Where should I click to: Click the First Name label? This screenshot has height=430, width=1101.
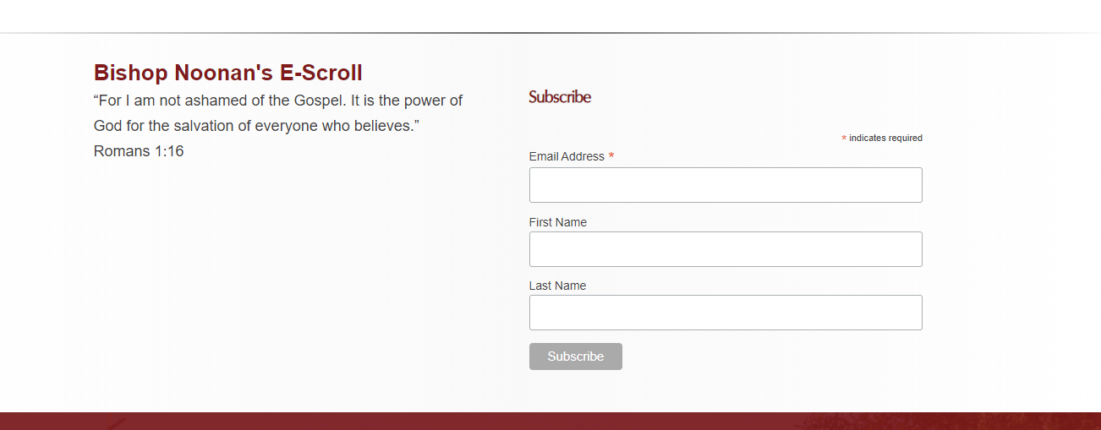coord(557,222)
